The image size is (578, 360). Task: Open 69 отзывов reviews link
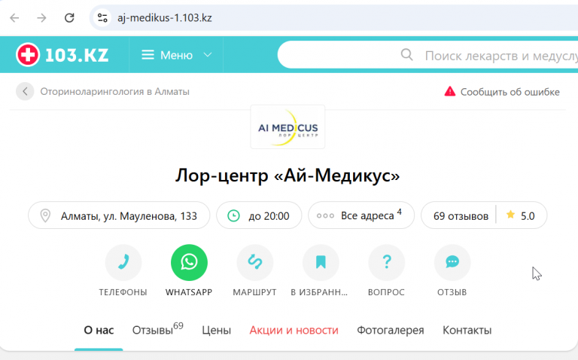(x=461, y=216)
